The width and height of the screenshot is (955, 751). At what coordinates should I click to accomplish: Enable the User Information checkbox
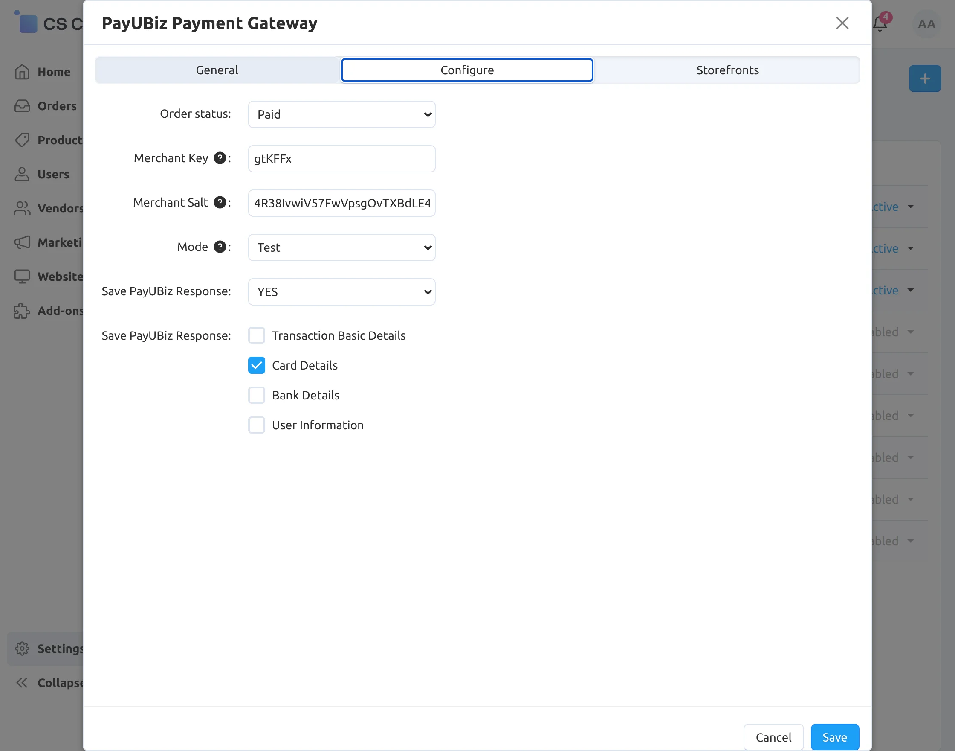pos(257,425)
